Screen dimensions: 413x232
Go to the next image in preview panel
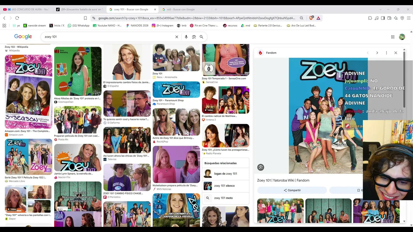click(x=377, y=53)
